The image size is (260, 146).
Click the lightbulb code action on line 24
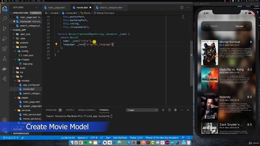(56, 44)
